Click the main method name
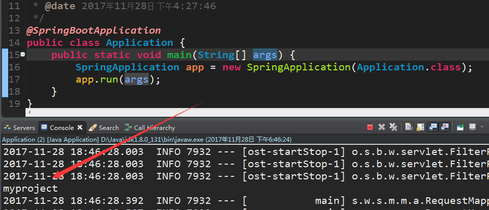The width and height of the screenshot is (489, 210). 179,55
